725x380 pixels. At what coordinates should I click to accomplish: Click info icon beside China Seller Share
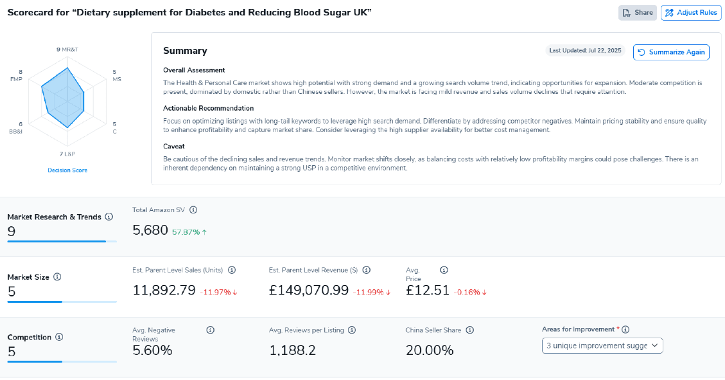(x=469, y=330)
